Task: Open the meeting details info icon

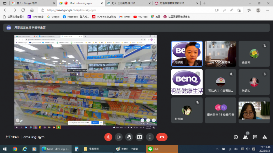Action: (236, 137)
